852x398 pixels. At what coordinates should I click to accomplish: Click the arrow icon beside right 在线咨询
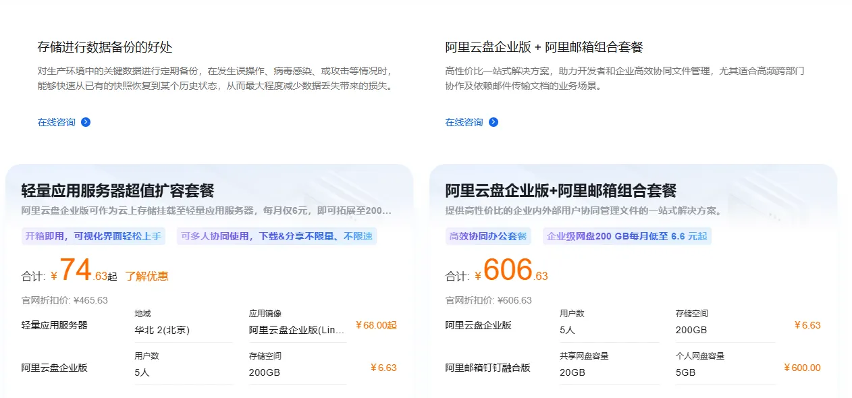tap(494, 122)
